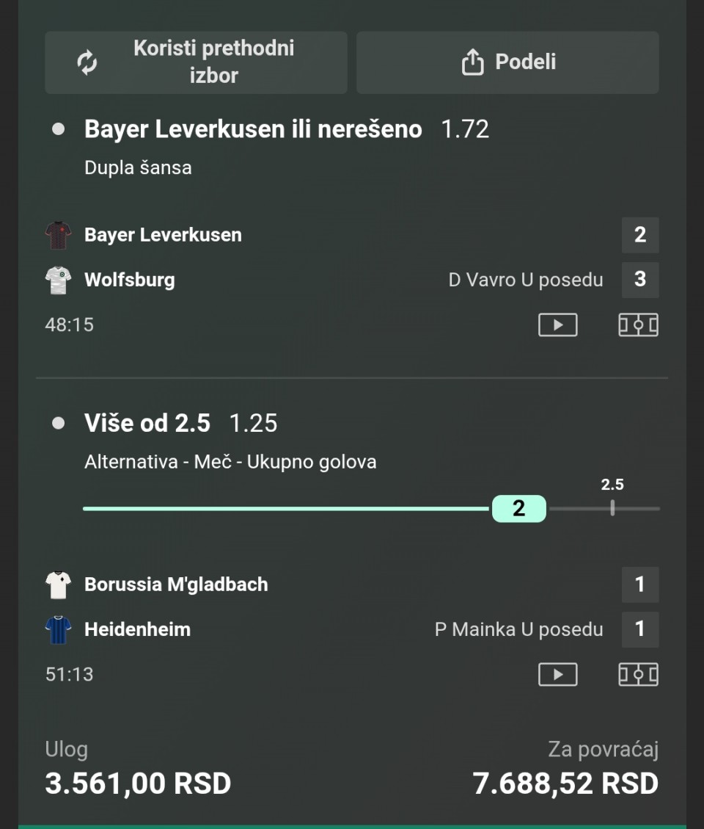Click the Bayer Leverkusen score box showing 2
The image size is (704, 829).
(x=639, y=235)
